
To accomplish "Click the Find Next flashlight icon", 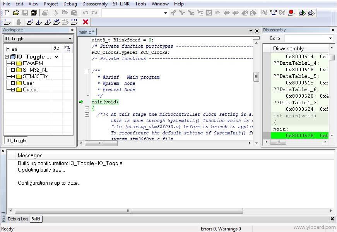I will 182,13.
